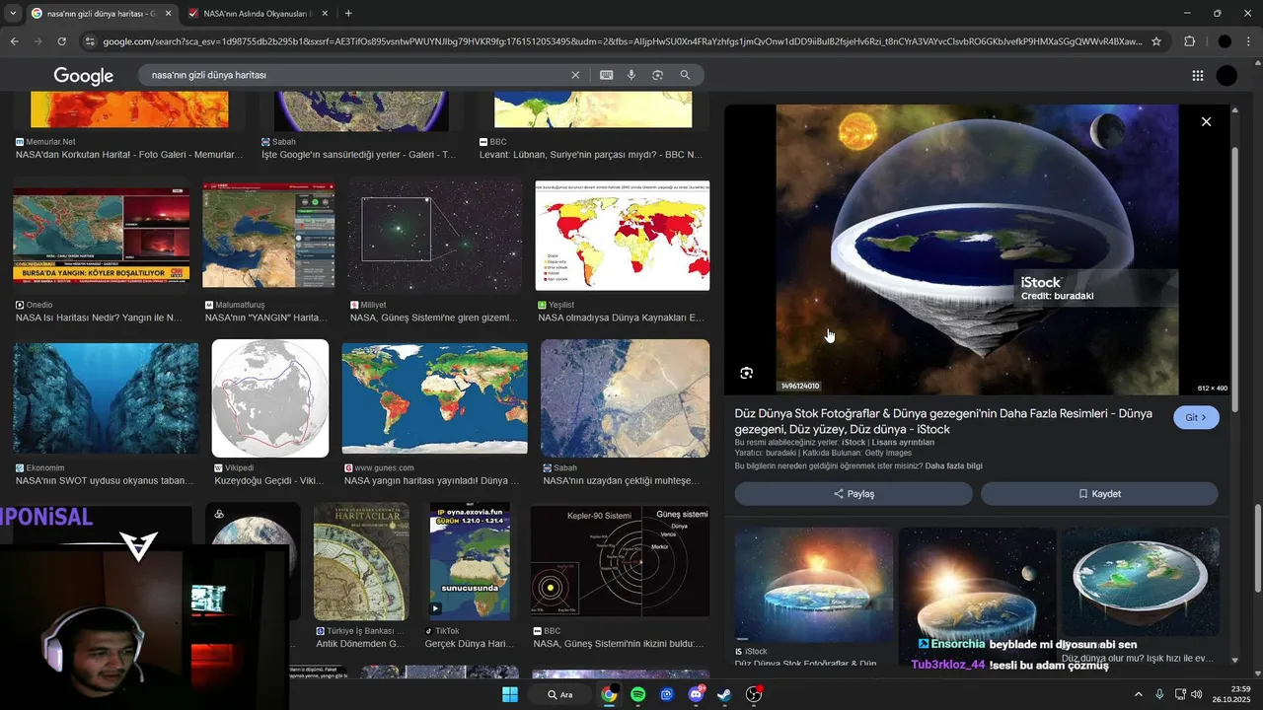Open the BBC Kepler-90 Sistemi diagram

(x=620, y=561)
